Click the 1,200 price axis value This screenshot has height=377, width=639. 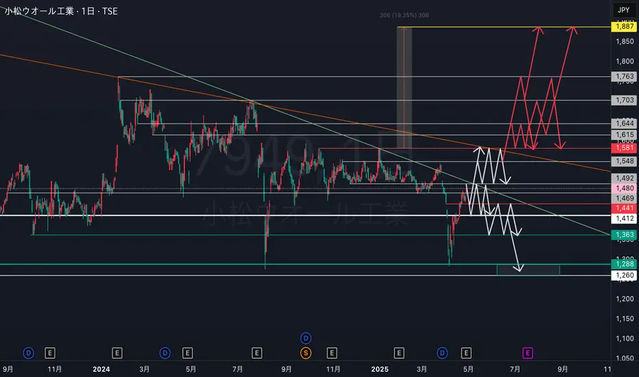[x=625, y=299]
